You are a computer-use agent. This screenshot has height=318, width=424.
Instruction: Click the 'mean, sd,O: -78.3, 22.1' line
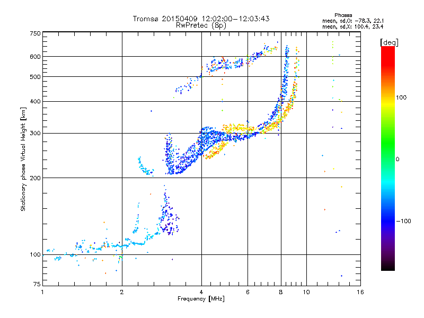[353, 21]
